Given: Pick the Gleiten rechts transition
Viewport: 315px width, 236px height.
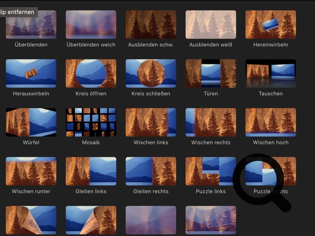Looking at the screenshot, I should point(151,171).
